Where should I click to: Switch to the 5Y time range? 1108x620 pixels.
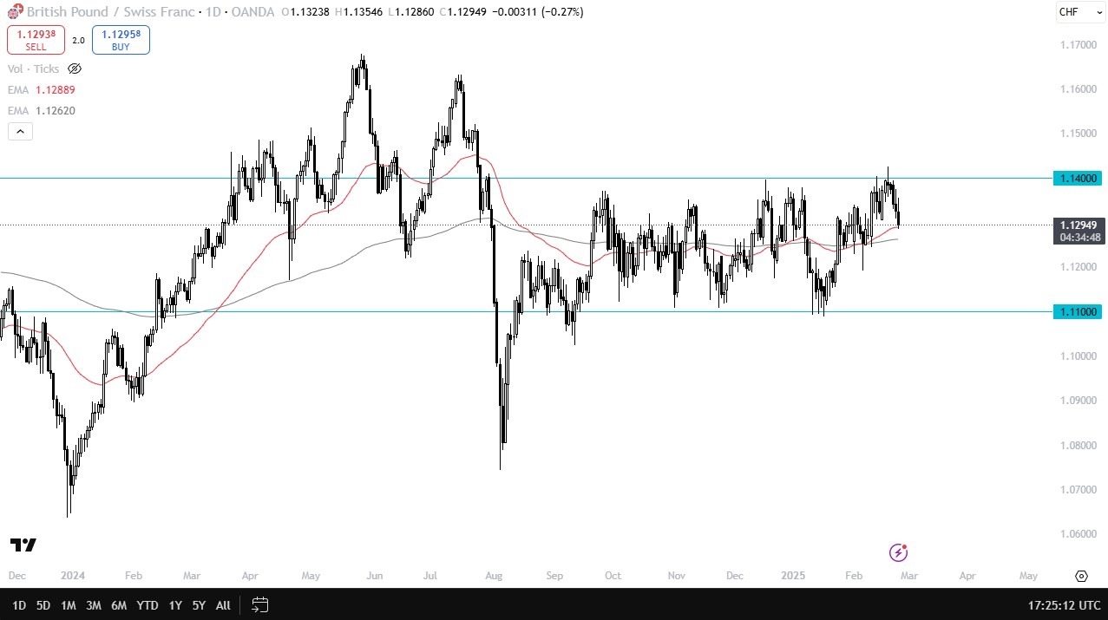199,604
